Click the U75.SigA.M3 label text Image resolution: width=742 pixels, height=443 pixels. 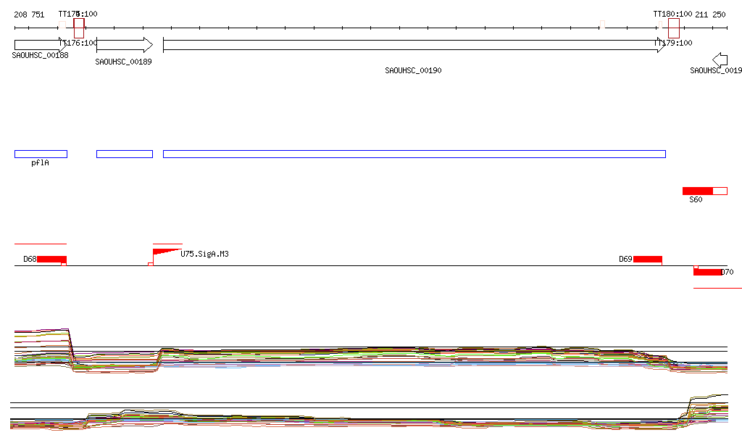204,254
